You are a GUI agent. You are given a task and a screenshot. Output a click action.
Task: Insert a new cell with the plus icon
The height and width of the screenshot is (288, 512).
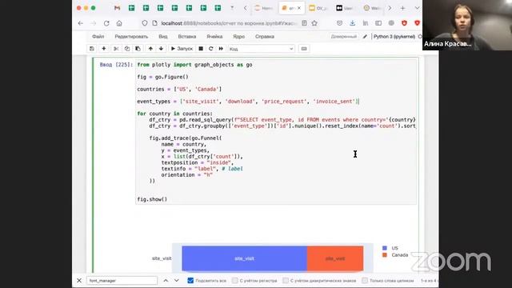[103, 49]
